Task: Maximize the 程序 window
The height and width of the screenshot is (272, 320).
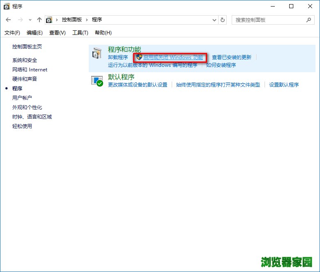Action: coord(291,6)
